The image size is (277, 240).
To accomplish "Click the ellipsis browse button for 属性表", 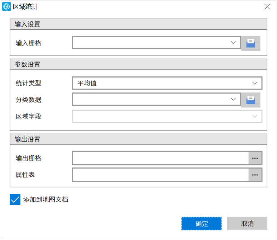I will click(x=255, y=175).
